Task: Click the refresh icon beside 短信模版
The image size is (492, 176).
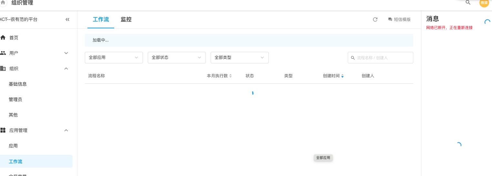Action: tap(375, 19)
